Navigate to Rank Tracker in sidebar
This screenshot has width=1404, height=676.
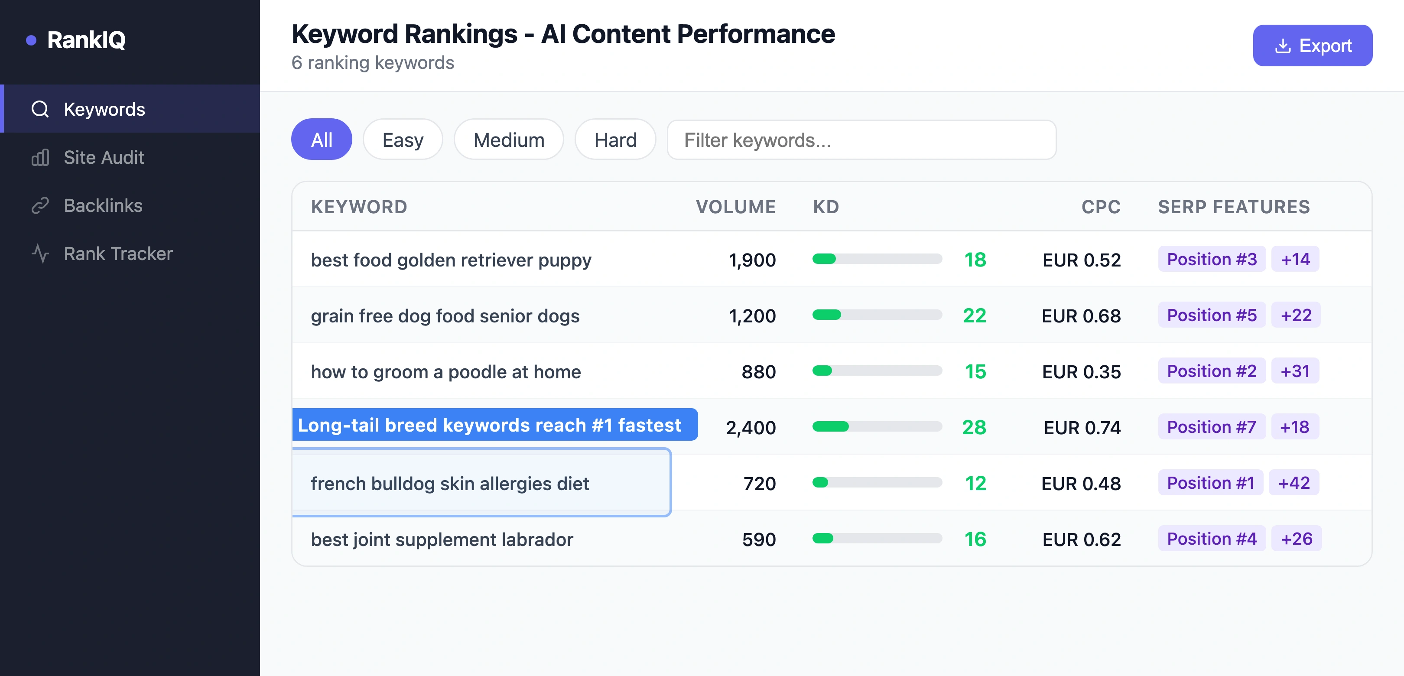118,253
